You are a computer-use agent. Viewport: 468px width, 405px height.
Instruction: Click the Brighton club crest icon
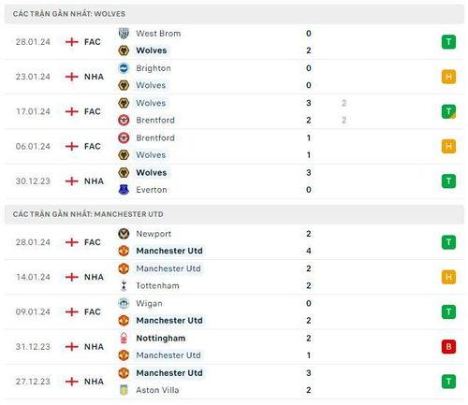point(124,68)
